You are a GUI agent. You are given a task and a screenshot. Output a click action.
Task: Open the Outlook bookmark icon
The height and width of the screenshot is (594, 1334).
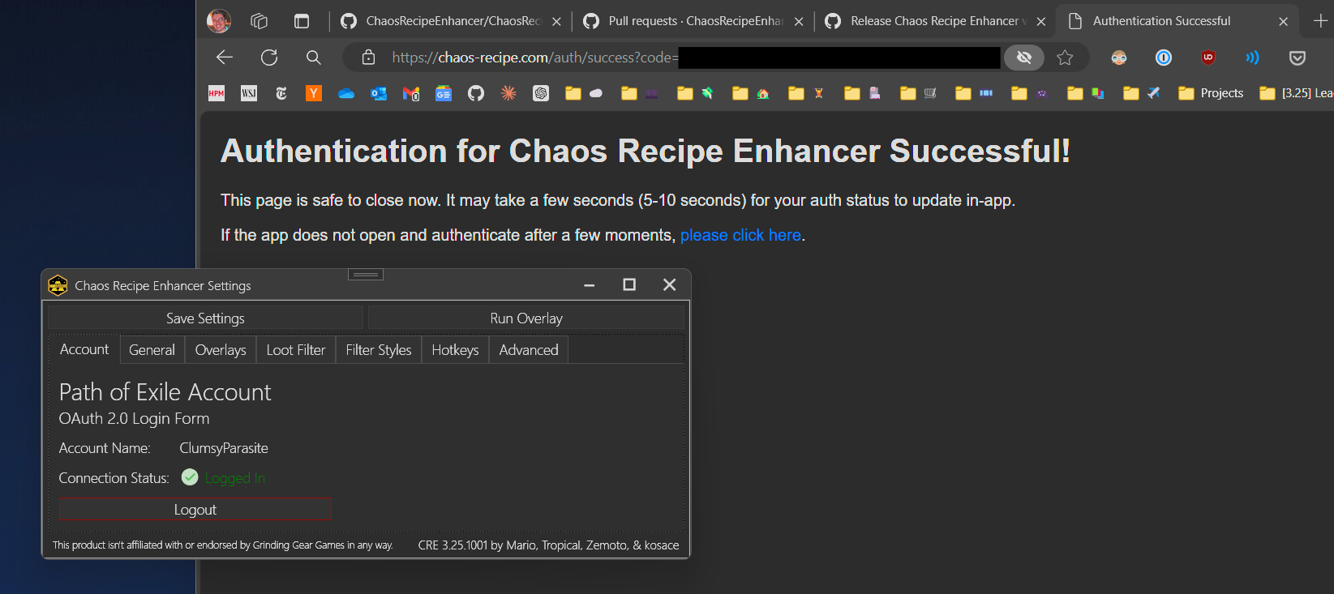379,93
